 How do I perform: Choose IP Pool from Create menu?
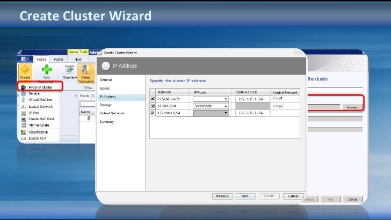coord(34,113)
